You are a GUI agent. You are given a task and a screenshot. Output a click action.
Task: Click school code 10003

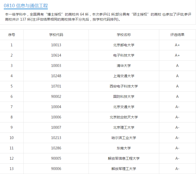tap(56, 66)
